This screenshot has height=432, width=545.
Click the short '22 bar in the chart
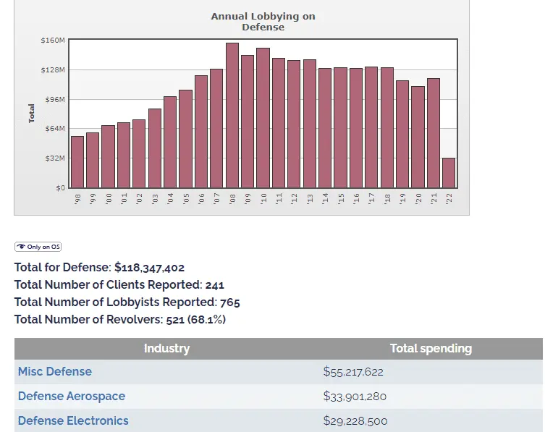coord(449,173)
